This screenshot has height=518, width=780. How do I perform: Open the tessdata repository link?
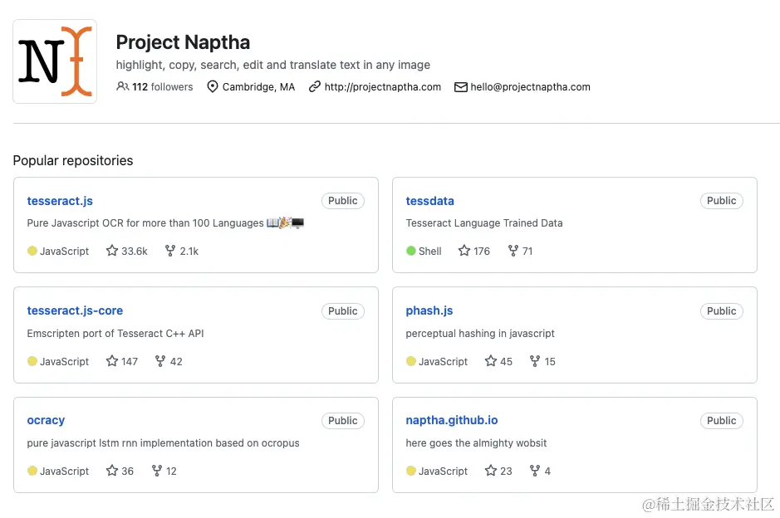coord(429,201)
